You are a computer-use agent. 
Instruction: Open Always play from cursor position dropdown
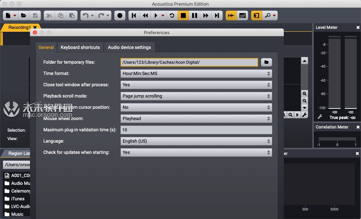coord(196,107)
